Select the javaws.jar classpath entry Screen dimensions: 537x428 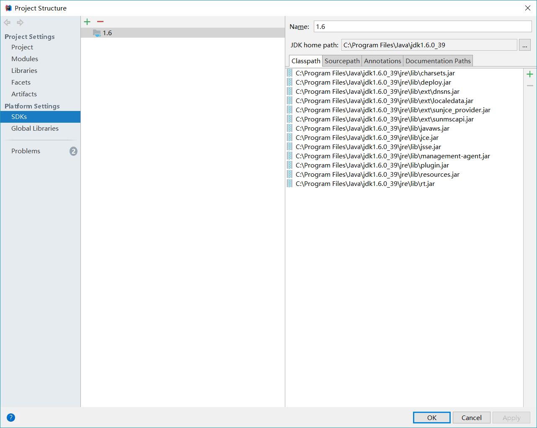click(404, 128)
